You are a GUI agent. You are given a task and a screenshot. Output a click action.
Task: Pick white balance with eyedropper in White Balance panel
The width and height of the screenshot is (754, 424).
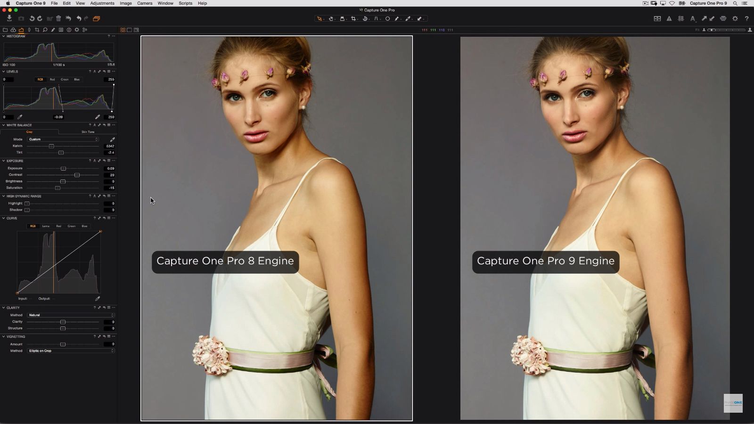coord(112,139)
